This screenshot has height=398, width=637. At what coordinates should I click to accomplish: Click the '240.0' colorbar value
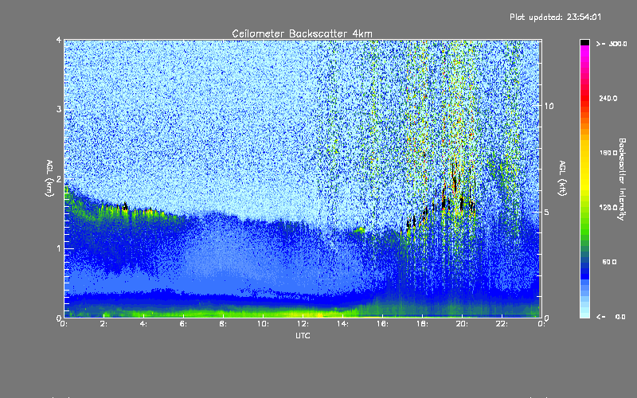click(608, 99)
